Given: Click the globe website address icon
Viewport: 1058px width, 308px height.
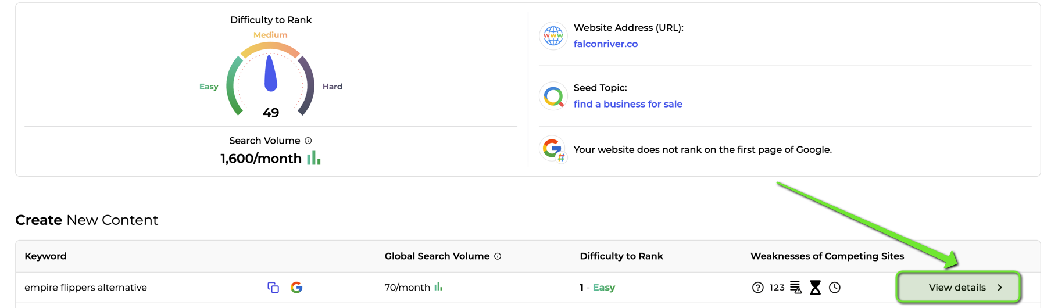Looking at the screenshot, I should [x=553, y=36].
